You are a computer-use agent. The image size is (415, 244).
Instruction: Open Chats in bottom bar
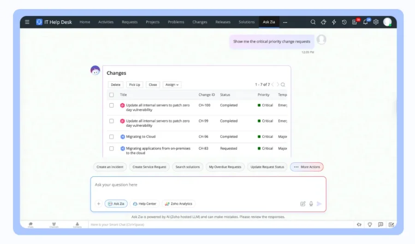click(31, 225)
